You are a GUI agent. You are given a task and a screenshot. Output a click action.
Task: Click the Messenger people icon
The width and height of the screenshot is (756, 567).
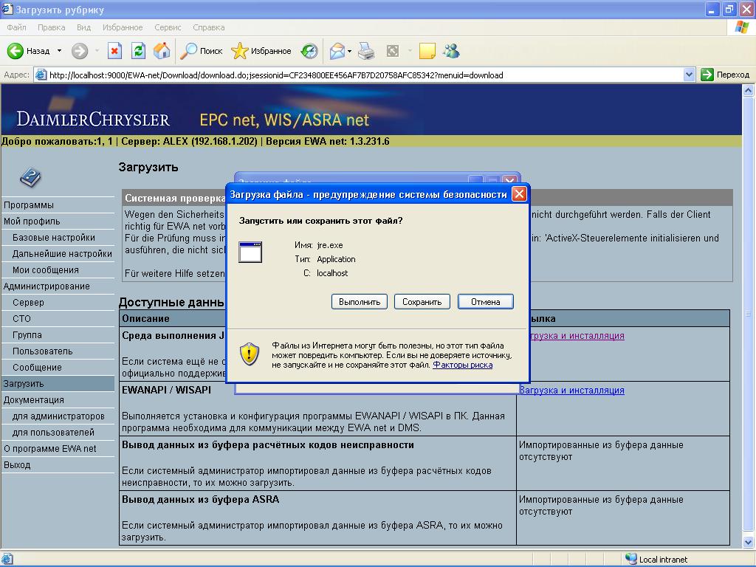click(x=451, y=51)
